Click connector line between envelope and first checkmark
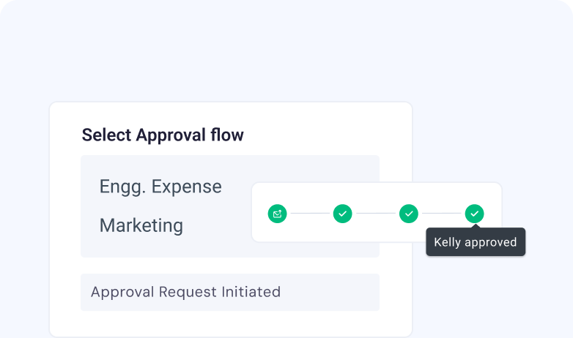573x338 pixels. point(309,214)
